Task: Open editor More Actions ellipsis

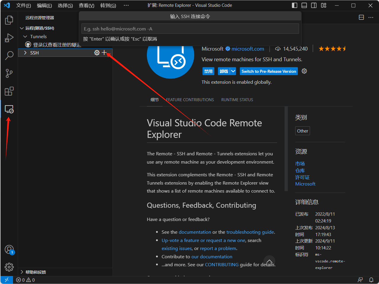Action: tap(371, 17)
